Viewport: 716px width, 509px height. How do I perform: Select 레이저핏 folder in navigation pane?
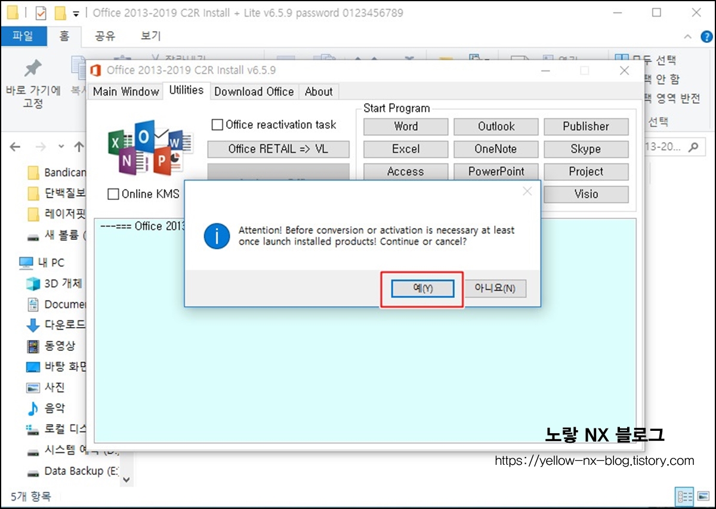coord(57,214)
